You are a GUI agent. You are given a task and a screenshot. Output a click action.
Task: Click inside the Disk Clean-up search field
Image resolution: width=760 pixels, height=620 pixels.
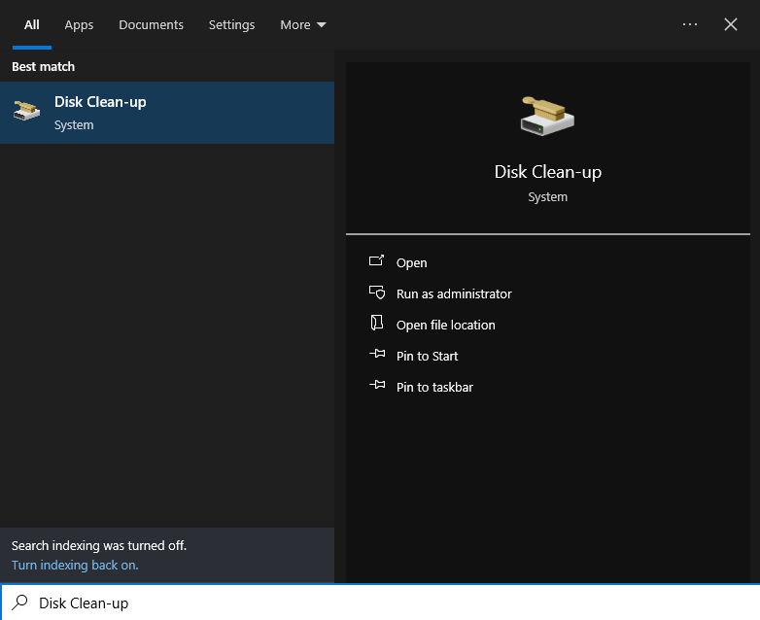pos(389,603)
